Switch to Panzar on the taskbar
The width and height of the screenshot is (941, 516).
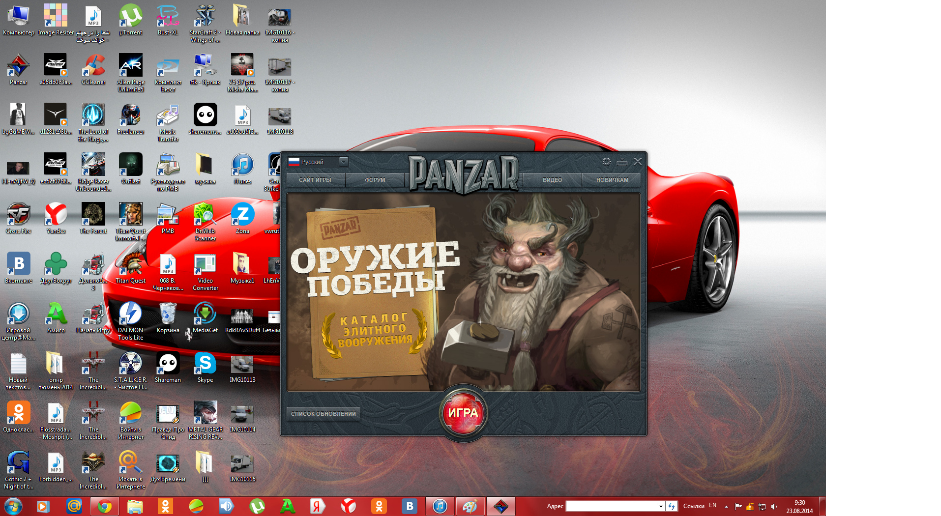tap(500, 506)
